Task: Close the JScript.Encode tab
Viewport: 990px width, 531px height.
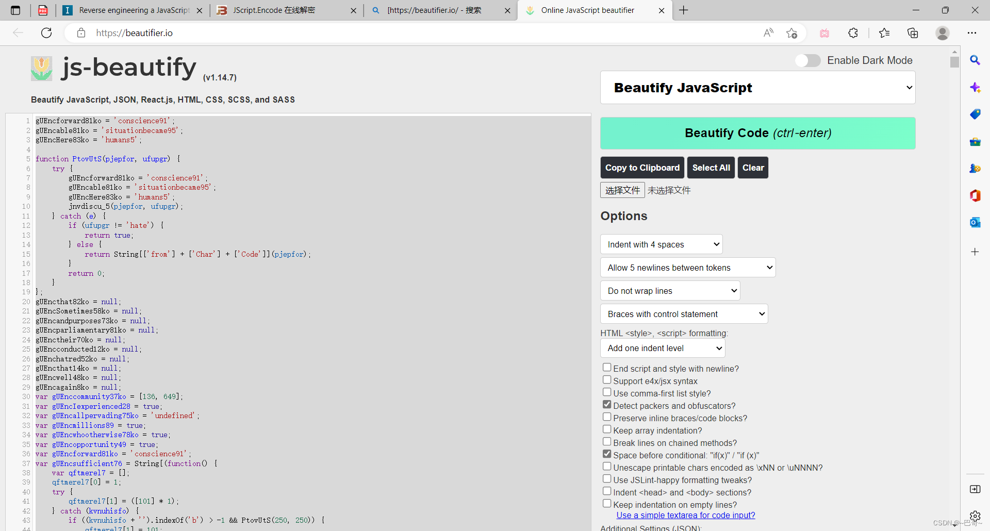Action: 353,10
